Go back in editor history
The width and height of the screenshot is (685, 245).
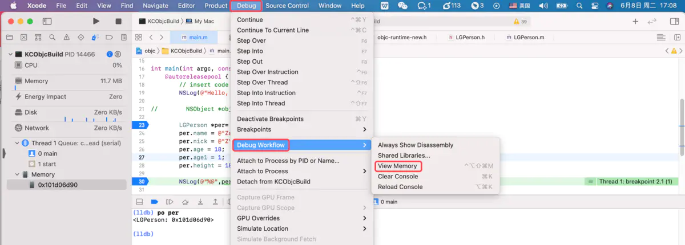point(151,37)
